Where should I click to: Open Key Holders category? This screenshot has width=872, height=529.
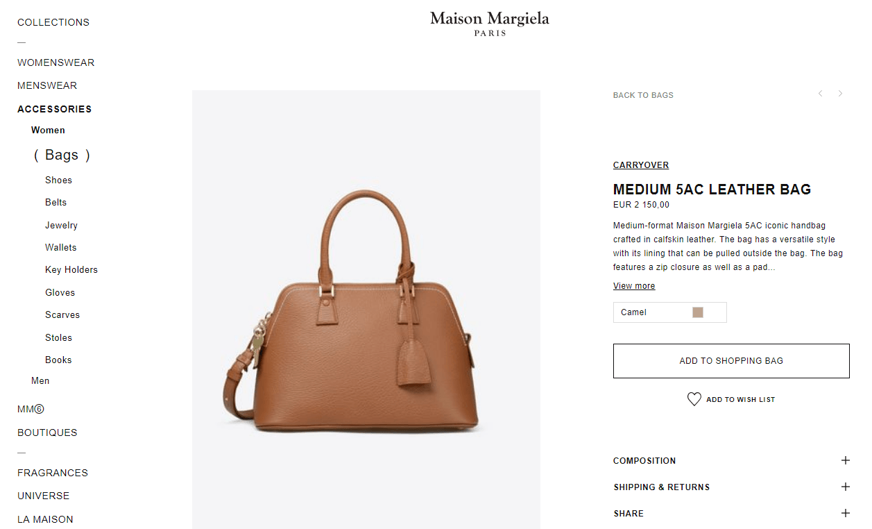71,269
